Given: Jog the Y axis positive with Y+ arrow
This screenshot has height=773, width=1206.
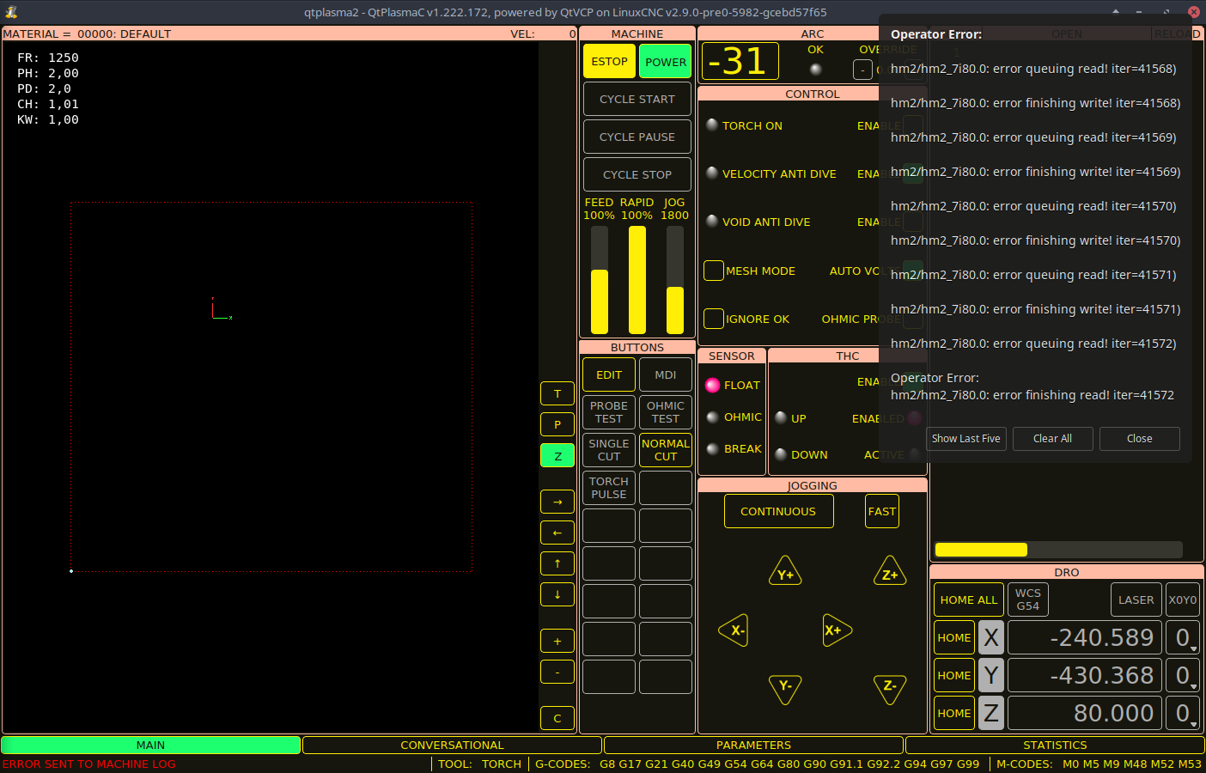Looking at the screenshot, I should point(785,573).
